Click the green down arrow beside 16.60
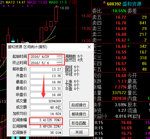This screenshot has width=150, height=139. point(128,46)
